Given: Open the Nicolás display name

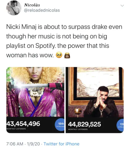Looking at the screenshot, I should tap(32, 5).
